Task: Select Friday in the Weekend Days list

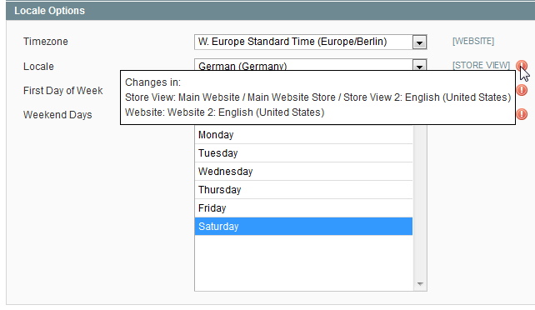Action: click(303, 208)
